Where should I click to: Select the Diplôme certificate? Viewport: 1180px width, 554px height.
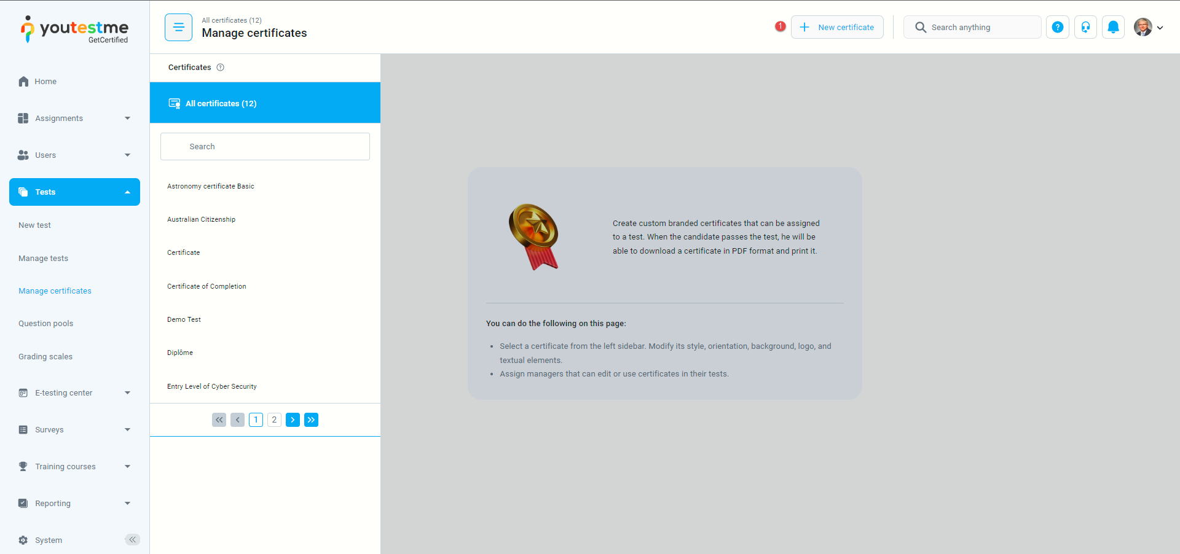pyautogui.click(x=180, y=353)
